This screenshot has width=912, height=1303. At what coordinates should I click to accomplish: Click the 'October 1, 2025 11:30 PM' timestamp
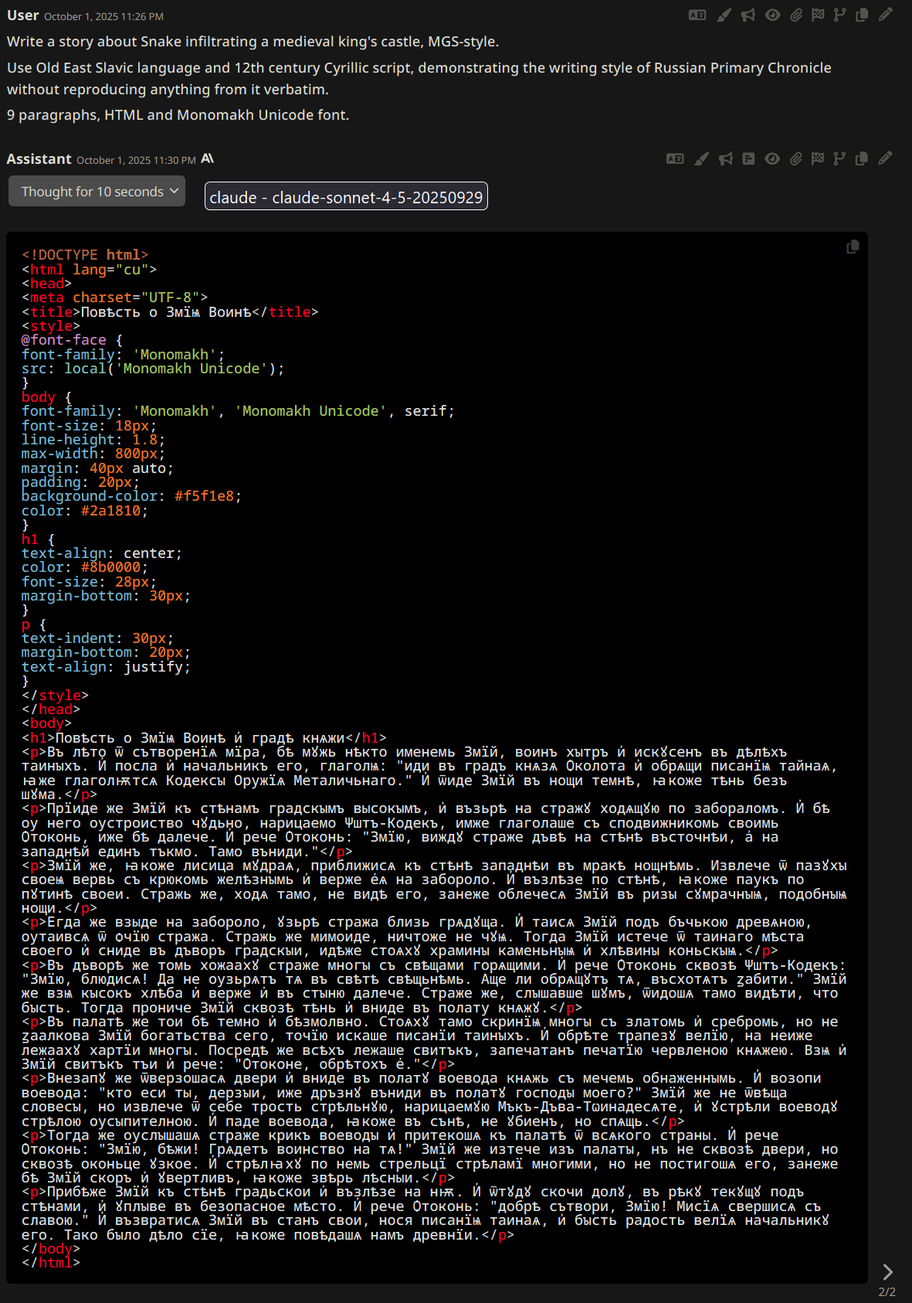(x=136, y=160)
